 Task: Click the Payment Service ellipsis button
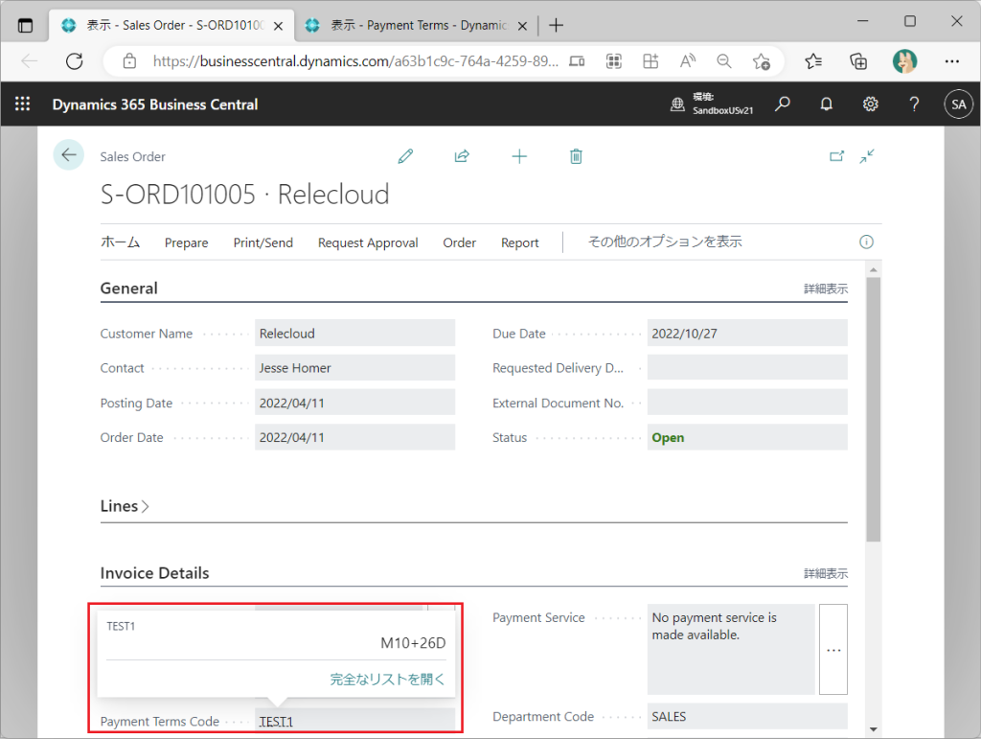coord(833,650)
